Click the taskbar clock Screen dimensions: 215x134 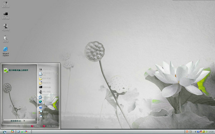tap(211, 132)
